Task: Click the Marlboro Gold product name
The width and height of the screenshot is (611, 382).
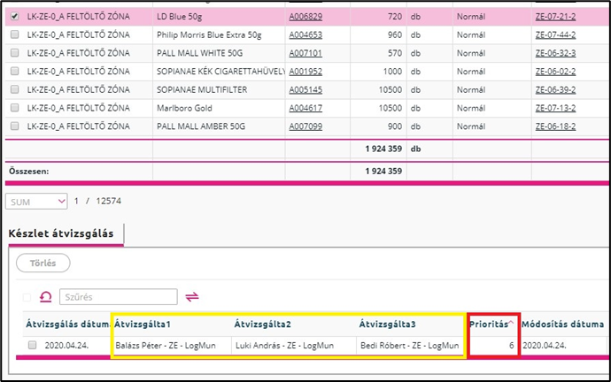Action: [x=184, y=108]
